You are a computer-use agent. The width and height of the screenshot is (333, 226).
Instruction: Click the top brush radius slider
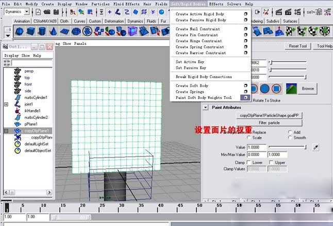coord(287,62)
